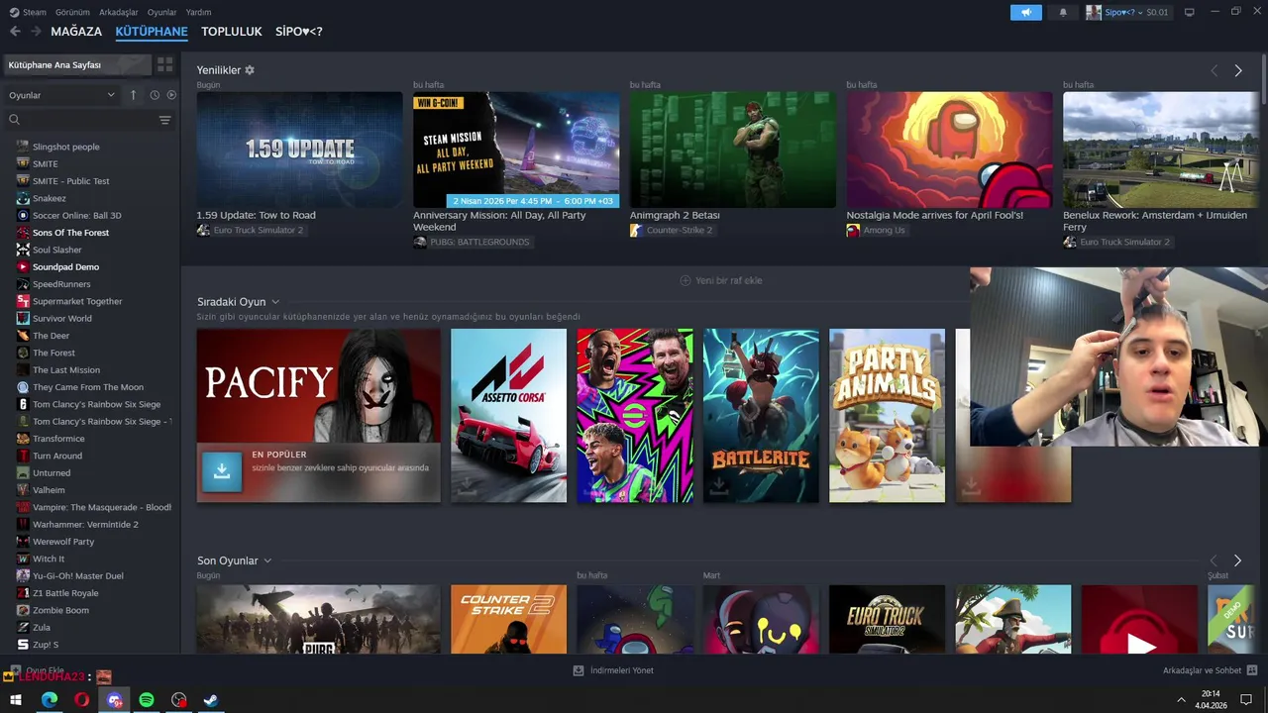
Task: Go back with the left navigation arrow
Action: [x=15, y=32]
